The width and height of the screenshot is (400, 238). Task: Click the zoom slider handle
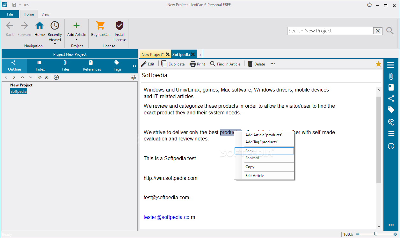[376, 234]
